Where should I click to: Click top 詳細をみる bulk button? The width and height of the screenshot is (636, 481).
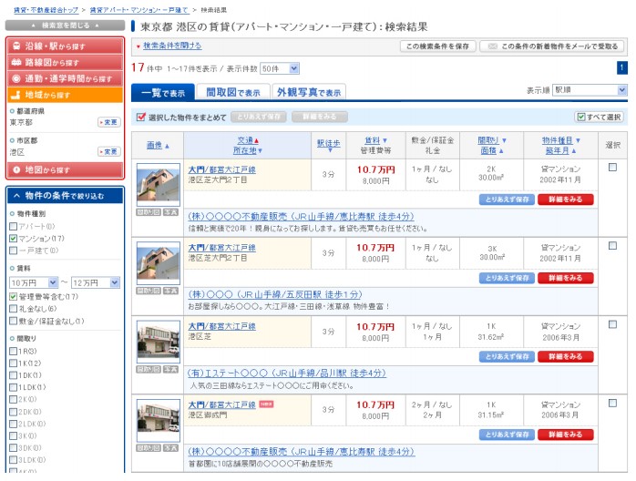[x=320, y=117]
